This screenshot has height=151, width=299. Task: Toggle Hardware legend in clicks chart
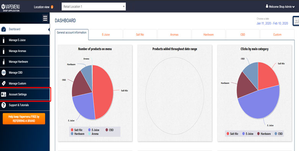(264, 134)
